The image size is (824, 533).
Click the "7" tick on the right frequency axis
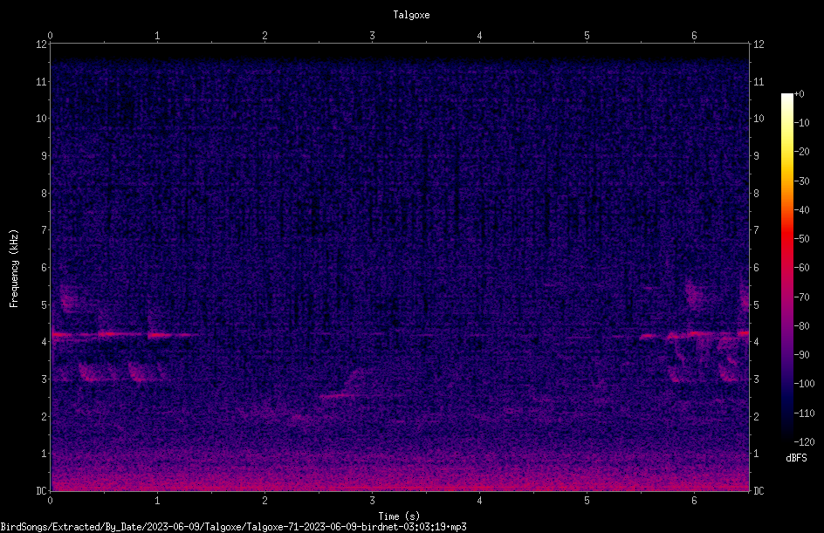[756, 230]
